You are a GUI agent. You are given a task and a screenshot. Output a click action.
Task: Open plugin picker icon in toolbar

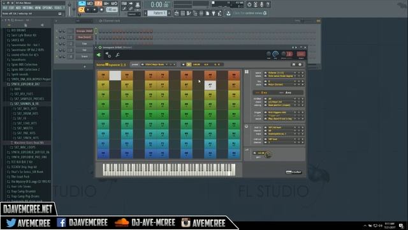pos(214,13)
